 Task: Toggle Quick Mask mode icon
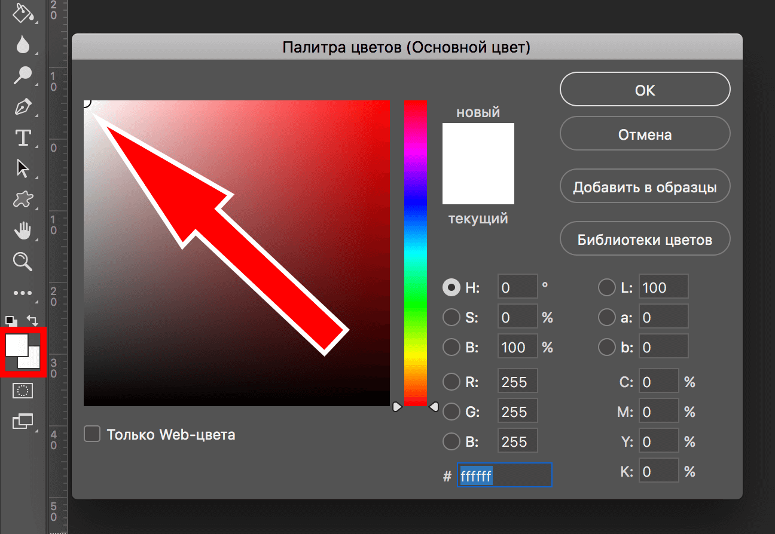point(22,391)
